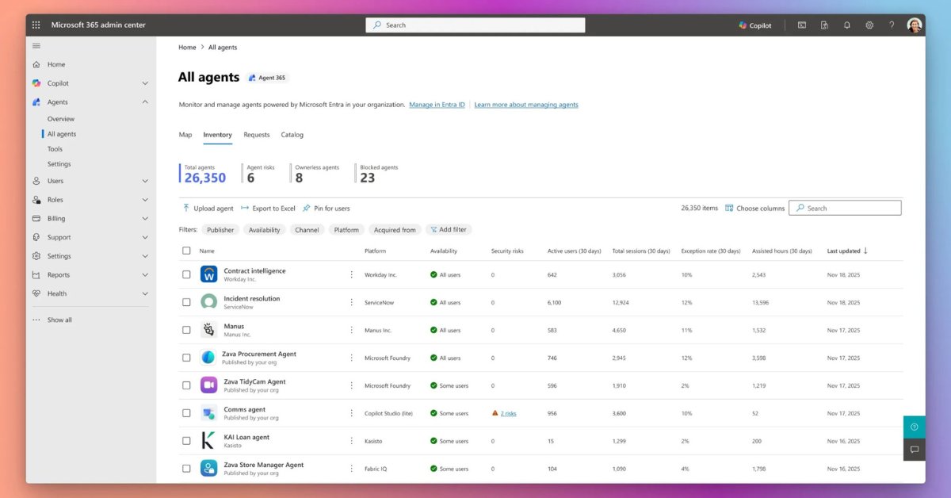This screenshot has width=951, height=498.
Task: Check the Zava TidyCam Agent row checkbox
Action: (x=186, y=385)
